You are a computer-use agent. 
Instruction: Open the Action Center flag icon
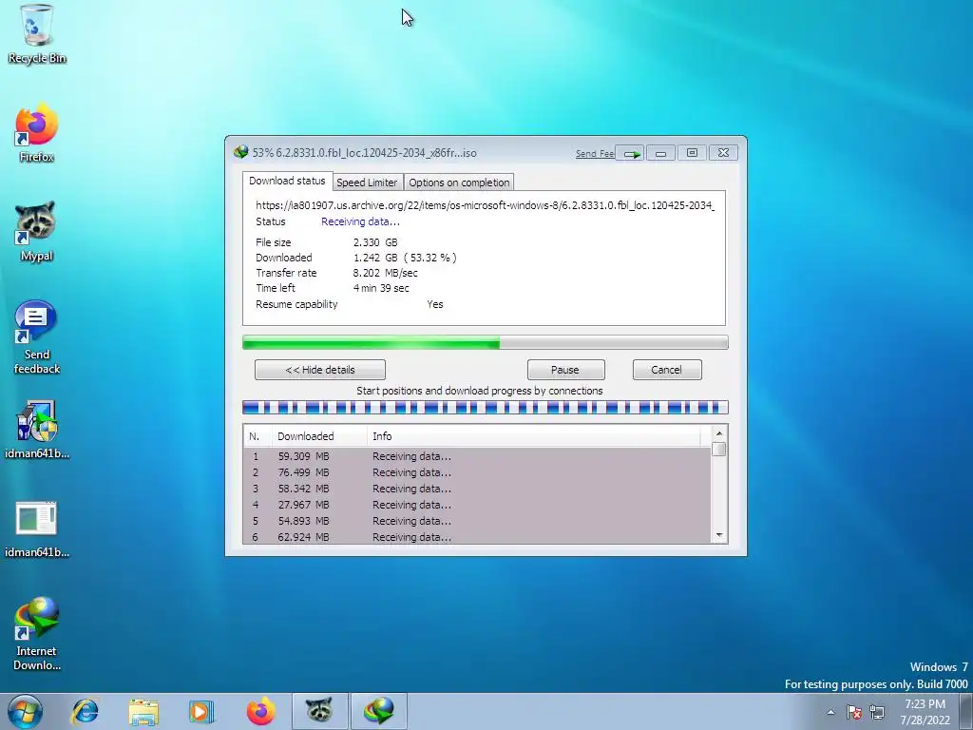click(x=854, y=712)
